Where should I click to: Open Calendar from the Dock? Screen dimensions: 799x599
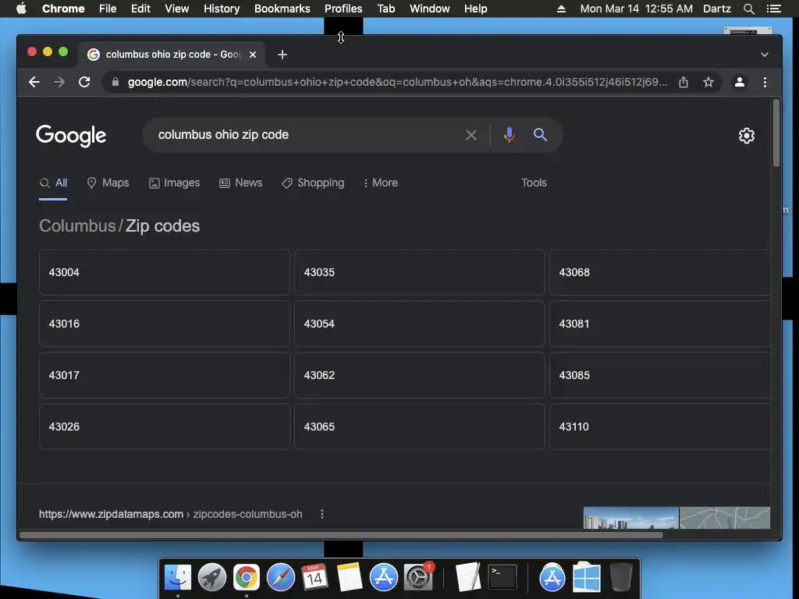[315, 578]
